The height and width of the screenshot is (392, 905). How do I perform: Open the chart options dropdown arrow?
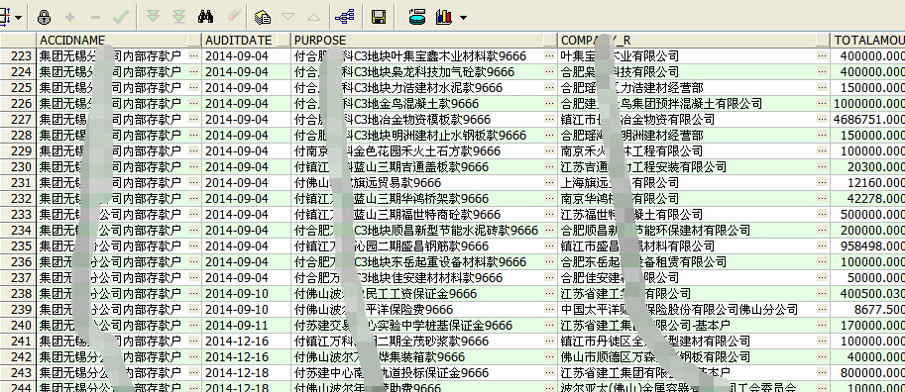[463, 18]
